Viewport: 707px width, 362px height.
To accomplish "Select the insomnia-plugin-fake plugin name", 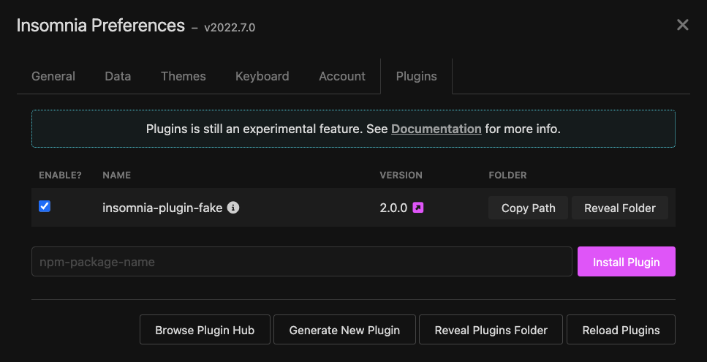I will pyautogui.click(x=162, y=208).
